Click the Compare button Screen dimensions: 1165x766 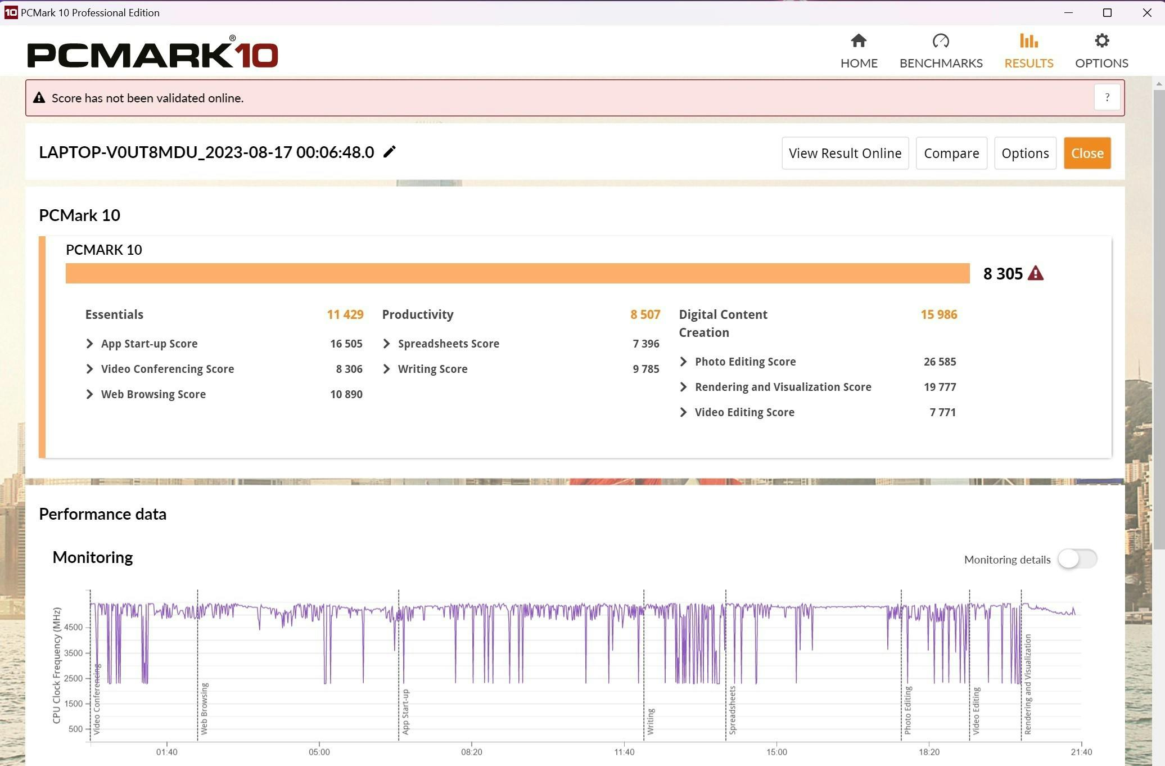pyautogui.click(x=951, y=153)
